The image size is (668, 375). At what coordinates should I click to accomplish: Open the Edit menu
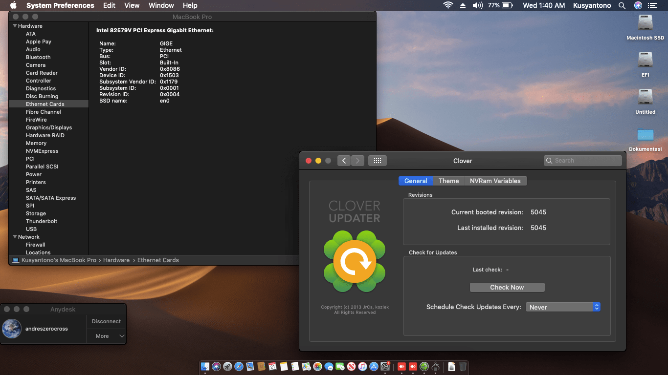(x=110, y=5)
